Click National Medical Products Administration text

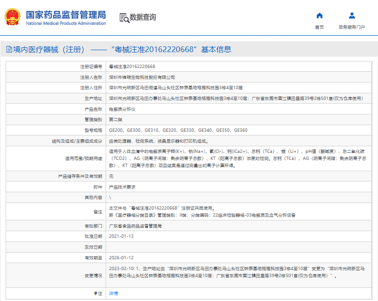66,23
